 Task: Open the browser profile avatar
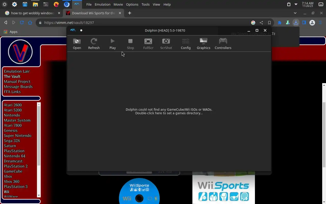pyautogui.click(x=312, y=23)
